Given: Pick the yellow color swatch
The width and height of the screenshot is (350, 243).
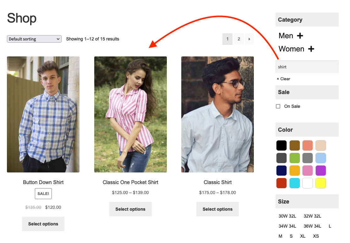Looking at the screenshot, I should point(321,183).
